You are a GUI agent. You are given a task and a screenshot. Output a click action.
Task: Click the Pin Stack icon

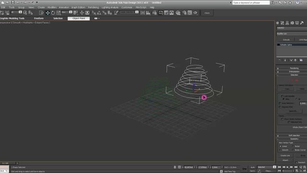click(279, 60)
